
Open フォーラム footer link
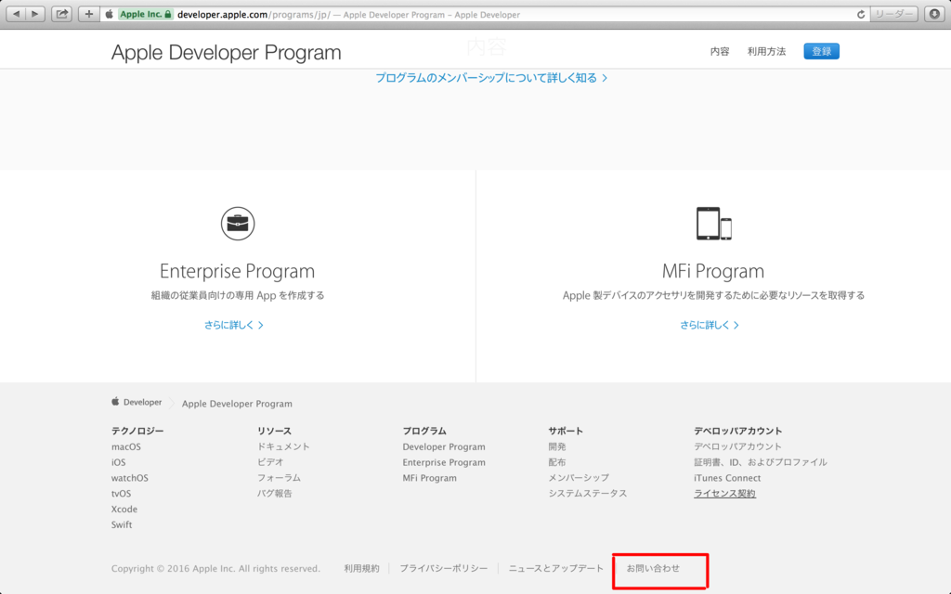point(279,478)
